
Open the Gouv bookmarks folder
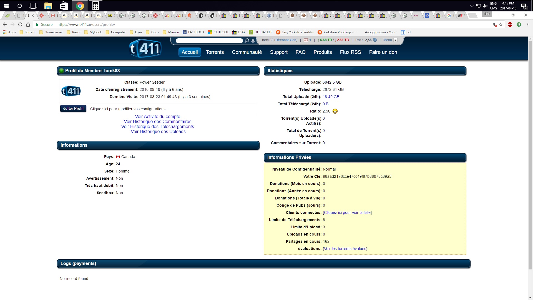point(152,32)
